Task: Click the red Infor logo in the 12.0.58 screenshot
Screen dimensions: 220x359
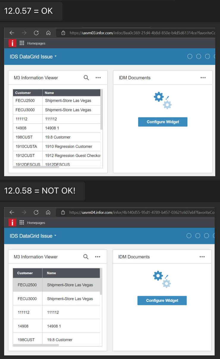Action: click(12, 222)
